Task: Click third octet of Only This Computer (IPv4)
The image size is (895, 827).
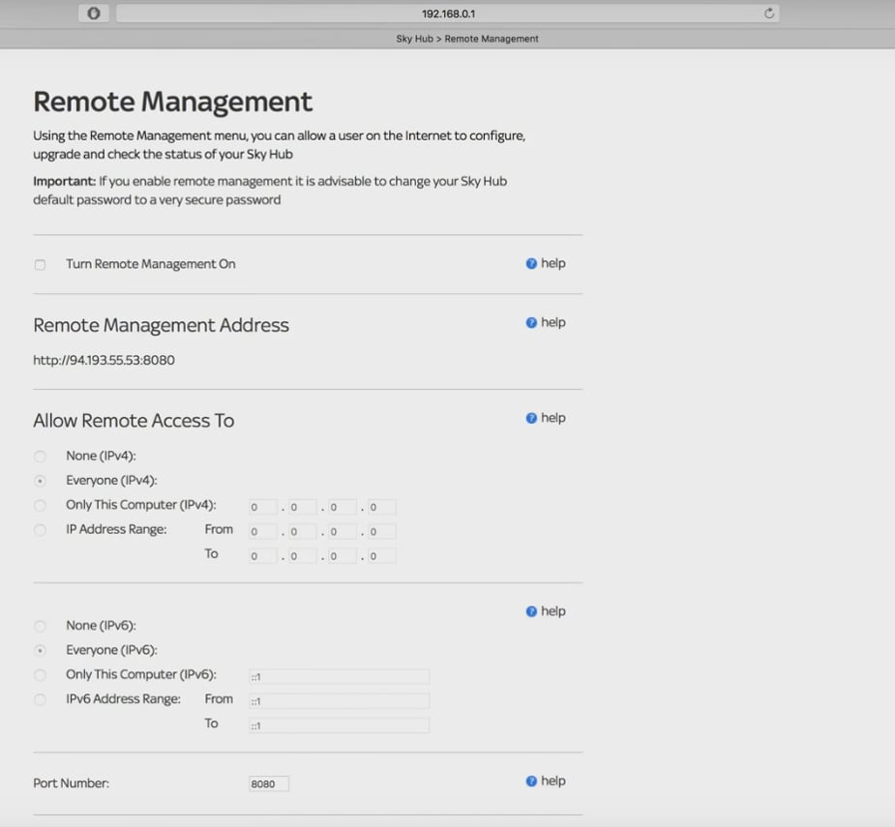Action: [343, 507]
